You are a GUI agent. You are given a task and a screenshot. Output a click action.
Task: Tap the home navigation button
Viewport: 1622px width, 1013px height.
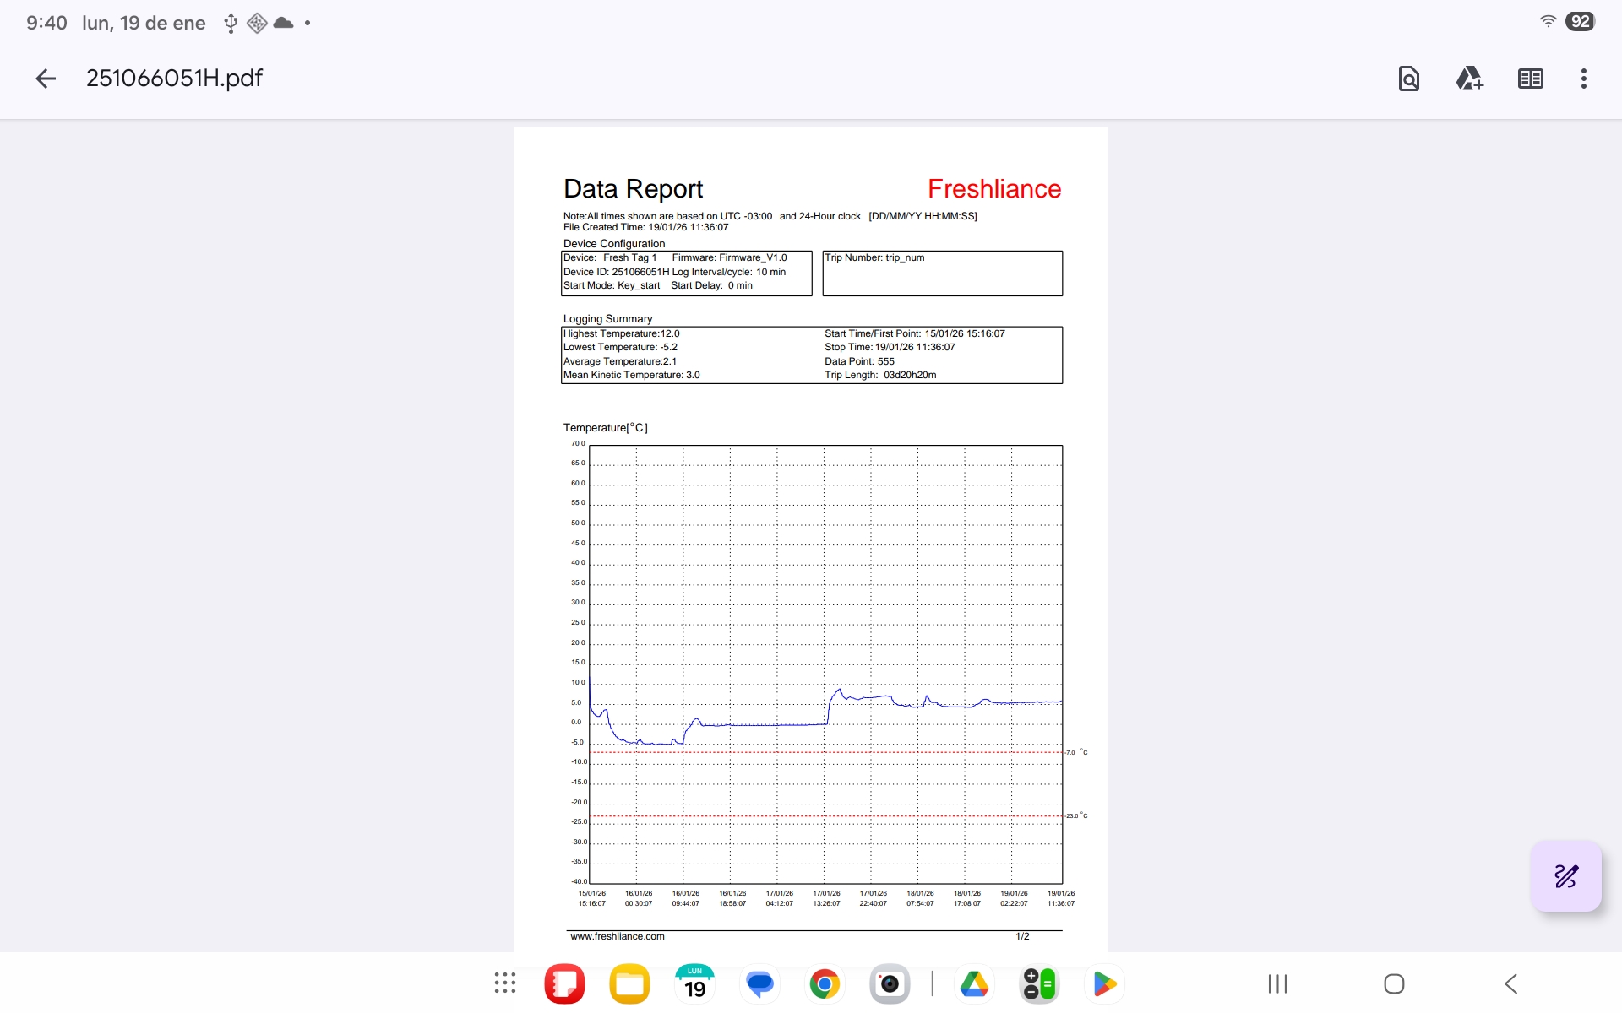point(1394,983)
